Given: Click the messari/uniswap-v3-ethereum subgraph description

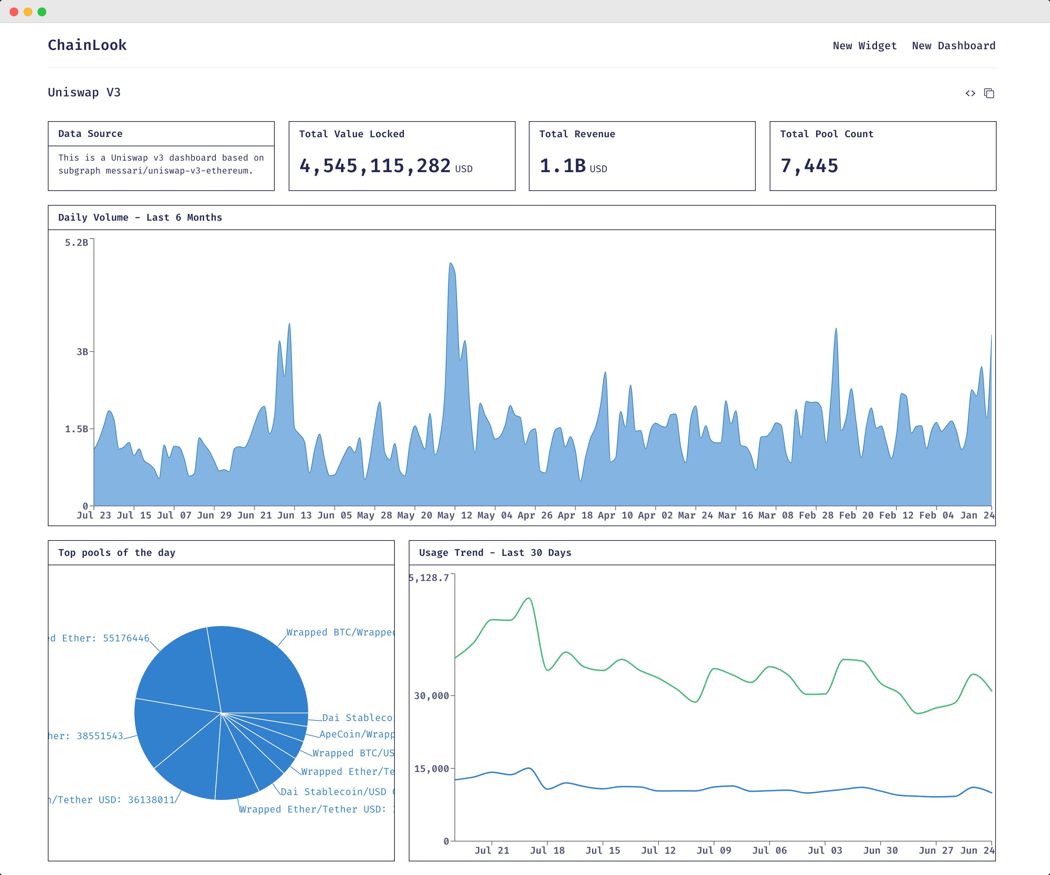Looking at the screenshot, I should [161, 164].
